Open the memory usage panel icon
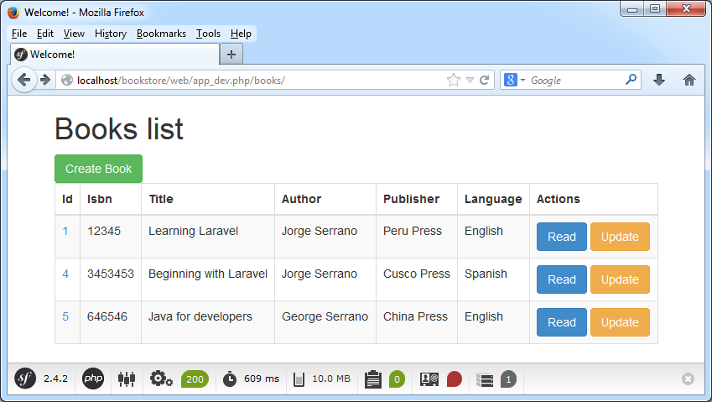712x402 pixels. [299, 379]
